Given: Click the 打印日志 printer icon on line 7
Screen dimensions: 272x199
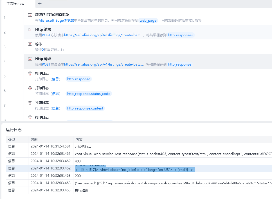Looking at the screenshot, I should coord(30,103).
